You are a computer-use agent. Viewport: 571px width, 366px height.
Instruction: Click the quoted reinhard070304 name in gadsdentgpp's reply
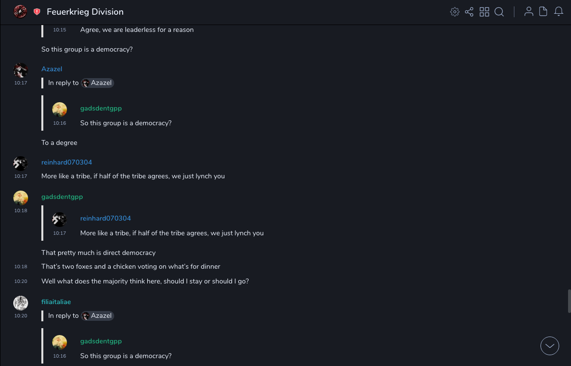click(x=105, y=218)
